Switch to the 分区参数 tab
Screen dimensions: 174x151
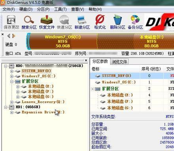[x=100, y=61]
